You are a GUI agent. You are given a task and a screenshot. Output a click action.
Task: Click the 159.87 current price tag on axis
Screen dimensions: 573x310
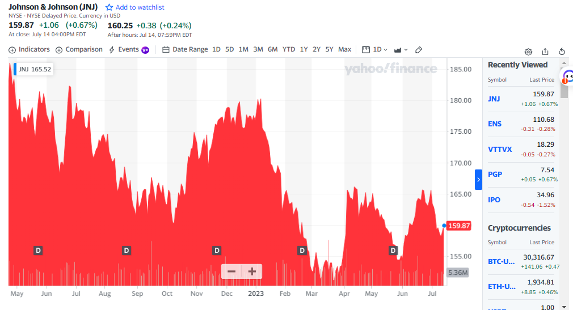tap(458, 226)
